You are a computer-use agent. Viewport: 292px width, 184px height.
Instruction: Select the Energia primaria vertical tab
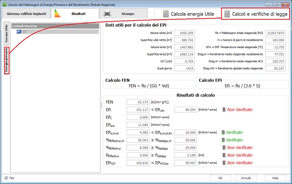(6, 60)
